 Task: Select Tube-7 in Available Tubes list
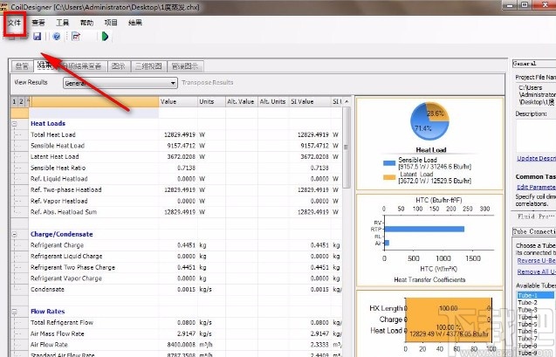535,339
